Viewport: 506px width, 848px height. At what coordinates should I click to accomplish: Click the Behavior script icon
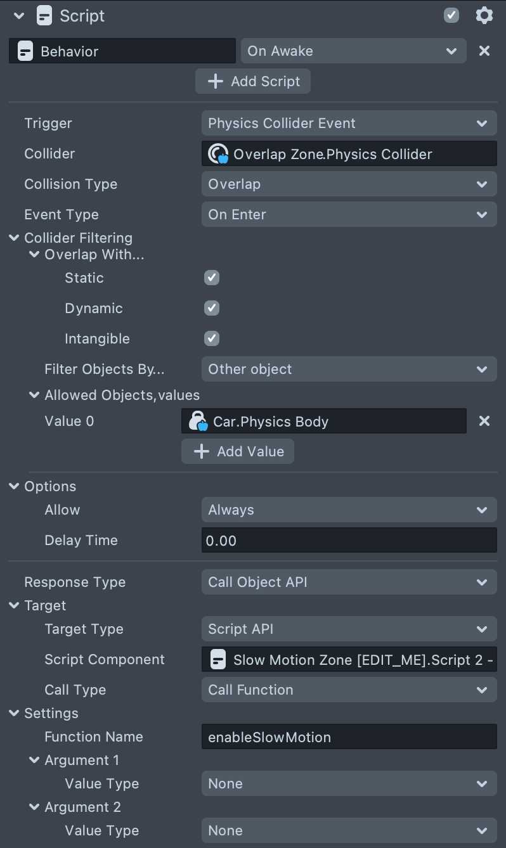coord(25,51)
